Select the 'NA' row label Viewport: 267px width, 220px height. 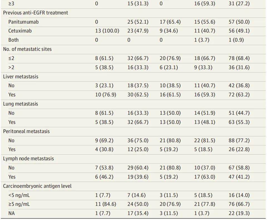tap(11, 213)
